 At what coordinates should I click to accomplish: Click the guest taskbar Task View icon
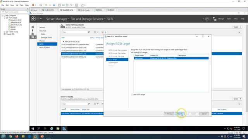click(x=45, y=129)
